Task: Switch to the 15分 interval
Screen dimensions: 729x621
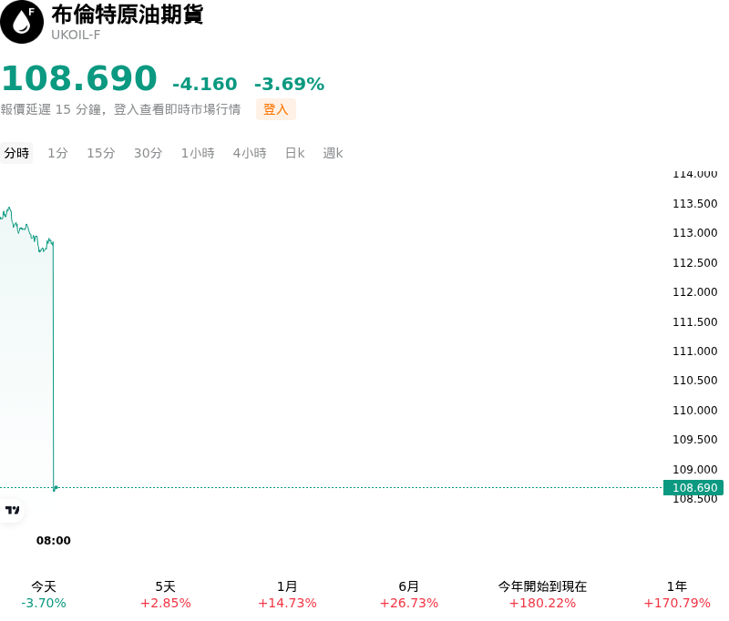Action: tap(101, 153)
